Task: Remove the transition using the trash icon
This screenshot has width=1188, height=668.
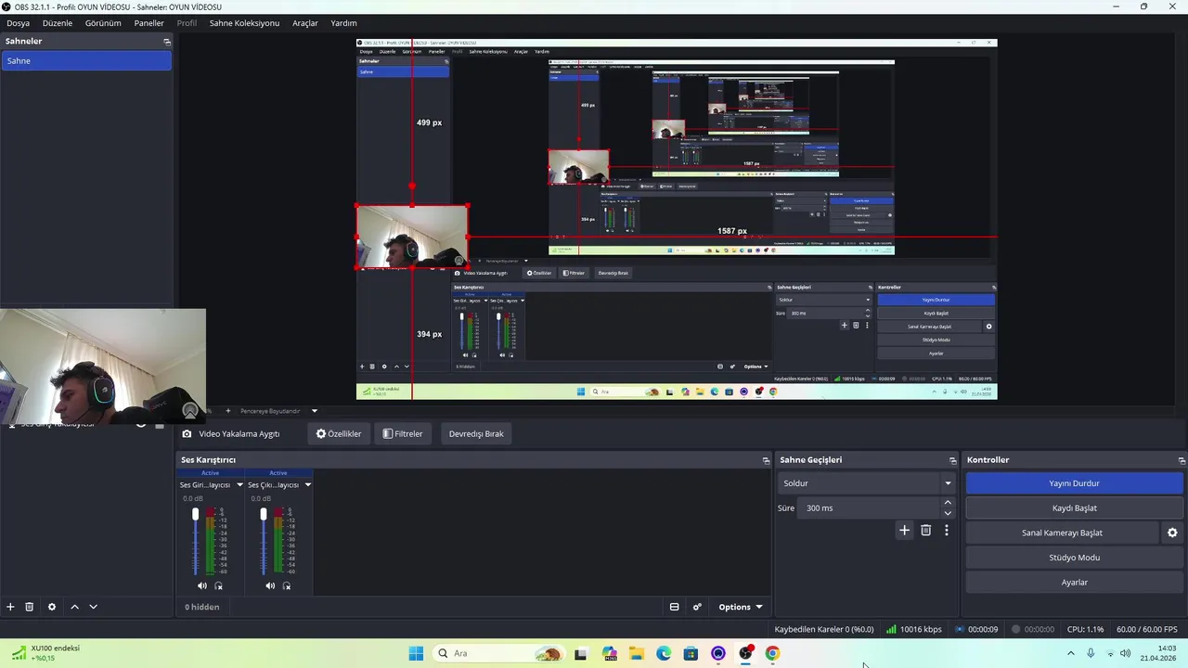Action: tap(925, 531)
